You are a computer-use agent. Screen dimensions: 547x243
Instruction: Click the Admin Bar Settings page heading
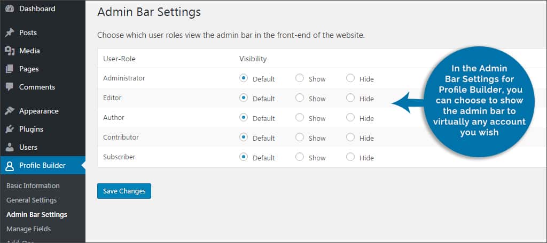coord(149,12)
